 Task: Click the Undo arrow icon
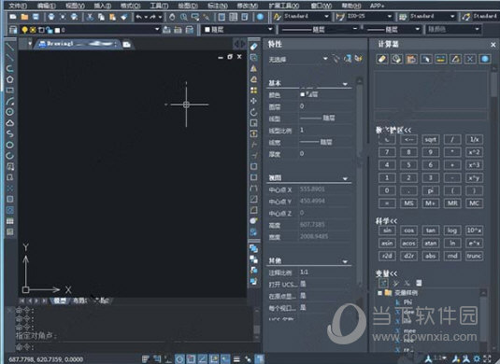click(x=138, y=17)
